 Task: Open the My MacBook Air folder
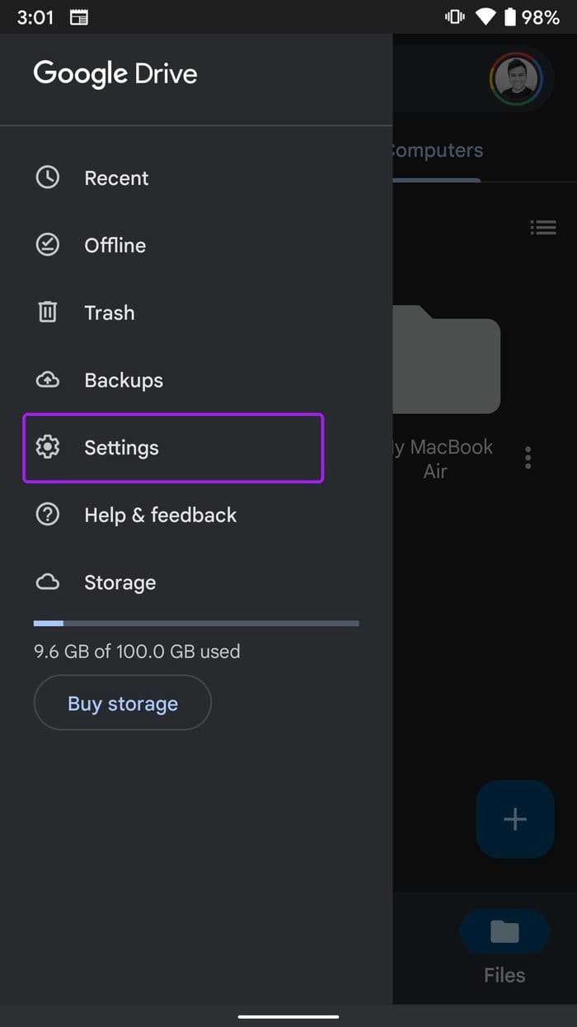pos(446,359)
